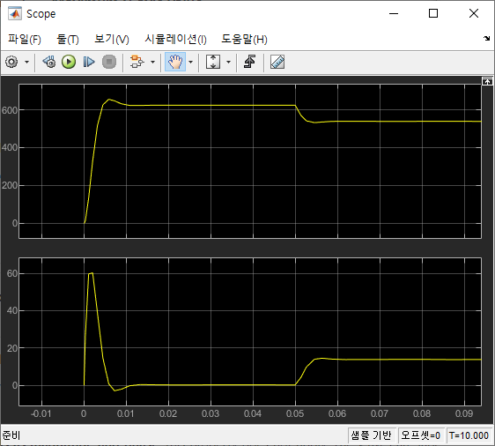The image size is (495, 446).
Task: Click the 도움말(H) menu
Action: [x=244, y=39]
